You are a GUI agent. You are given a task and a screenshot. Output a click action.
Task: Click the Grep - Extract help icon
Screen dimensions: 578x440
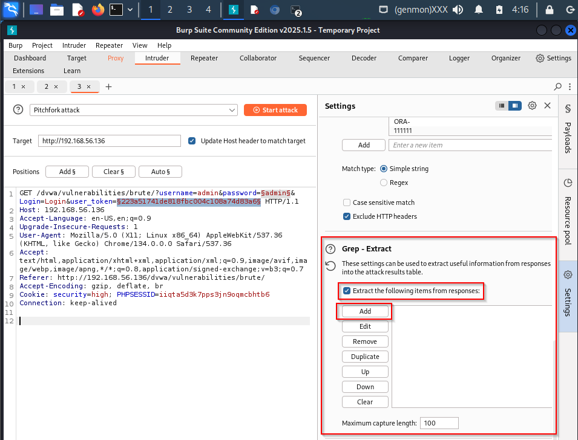click(x=330, y=249)
